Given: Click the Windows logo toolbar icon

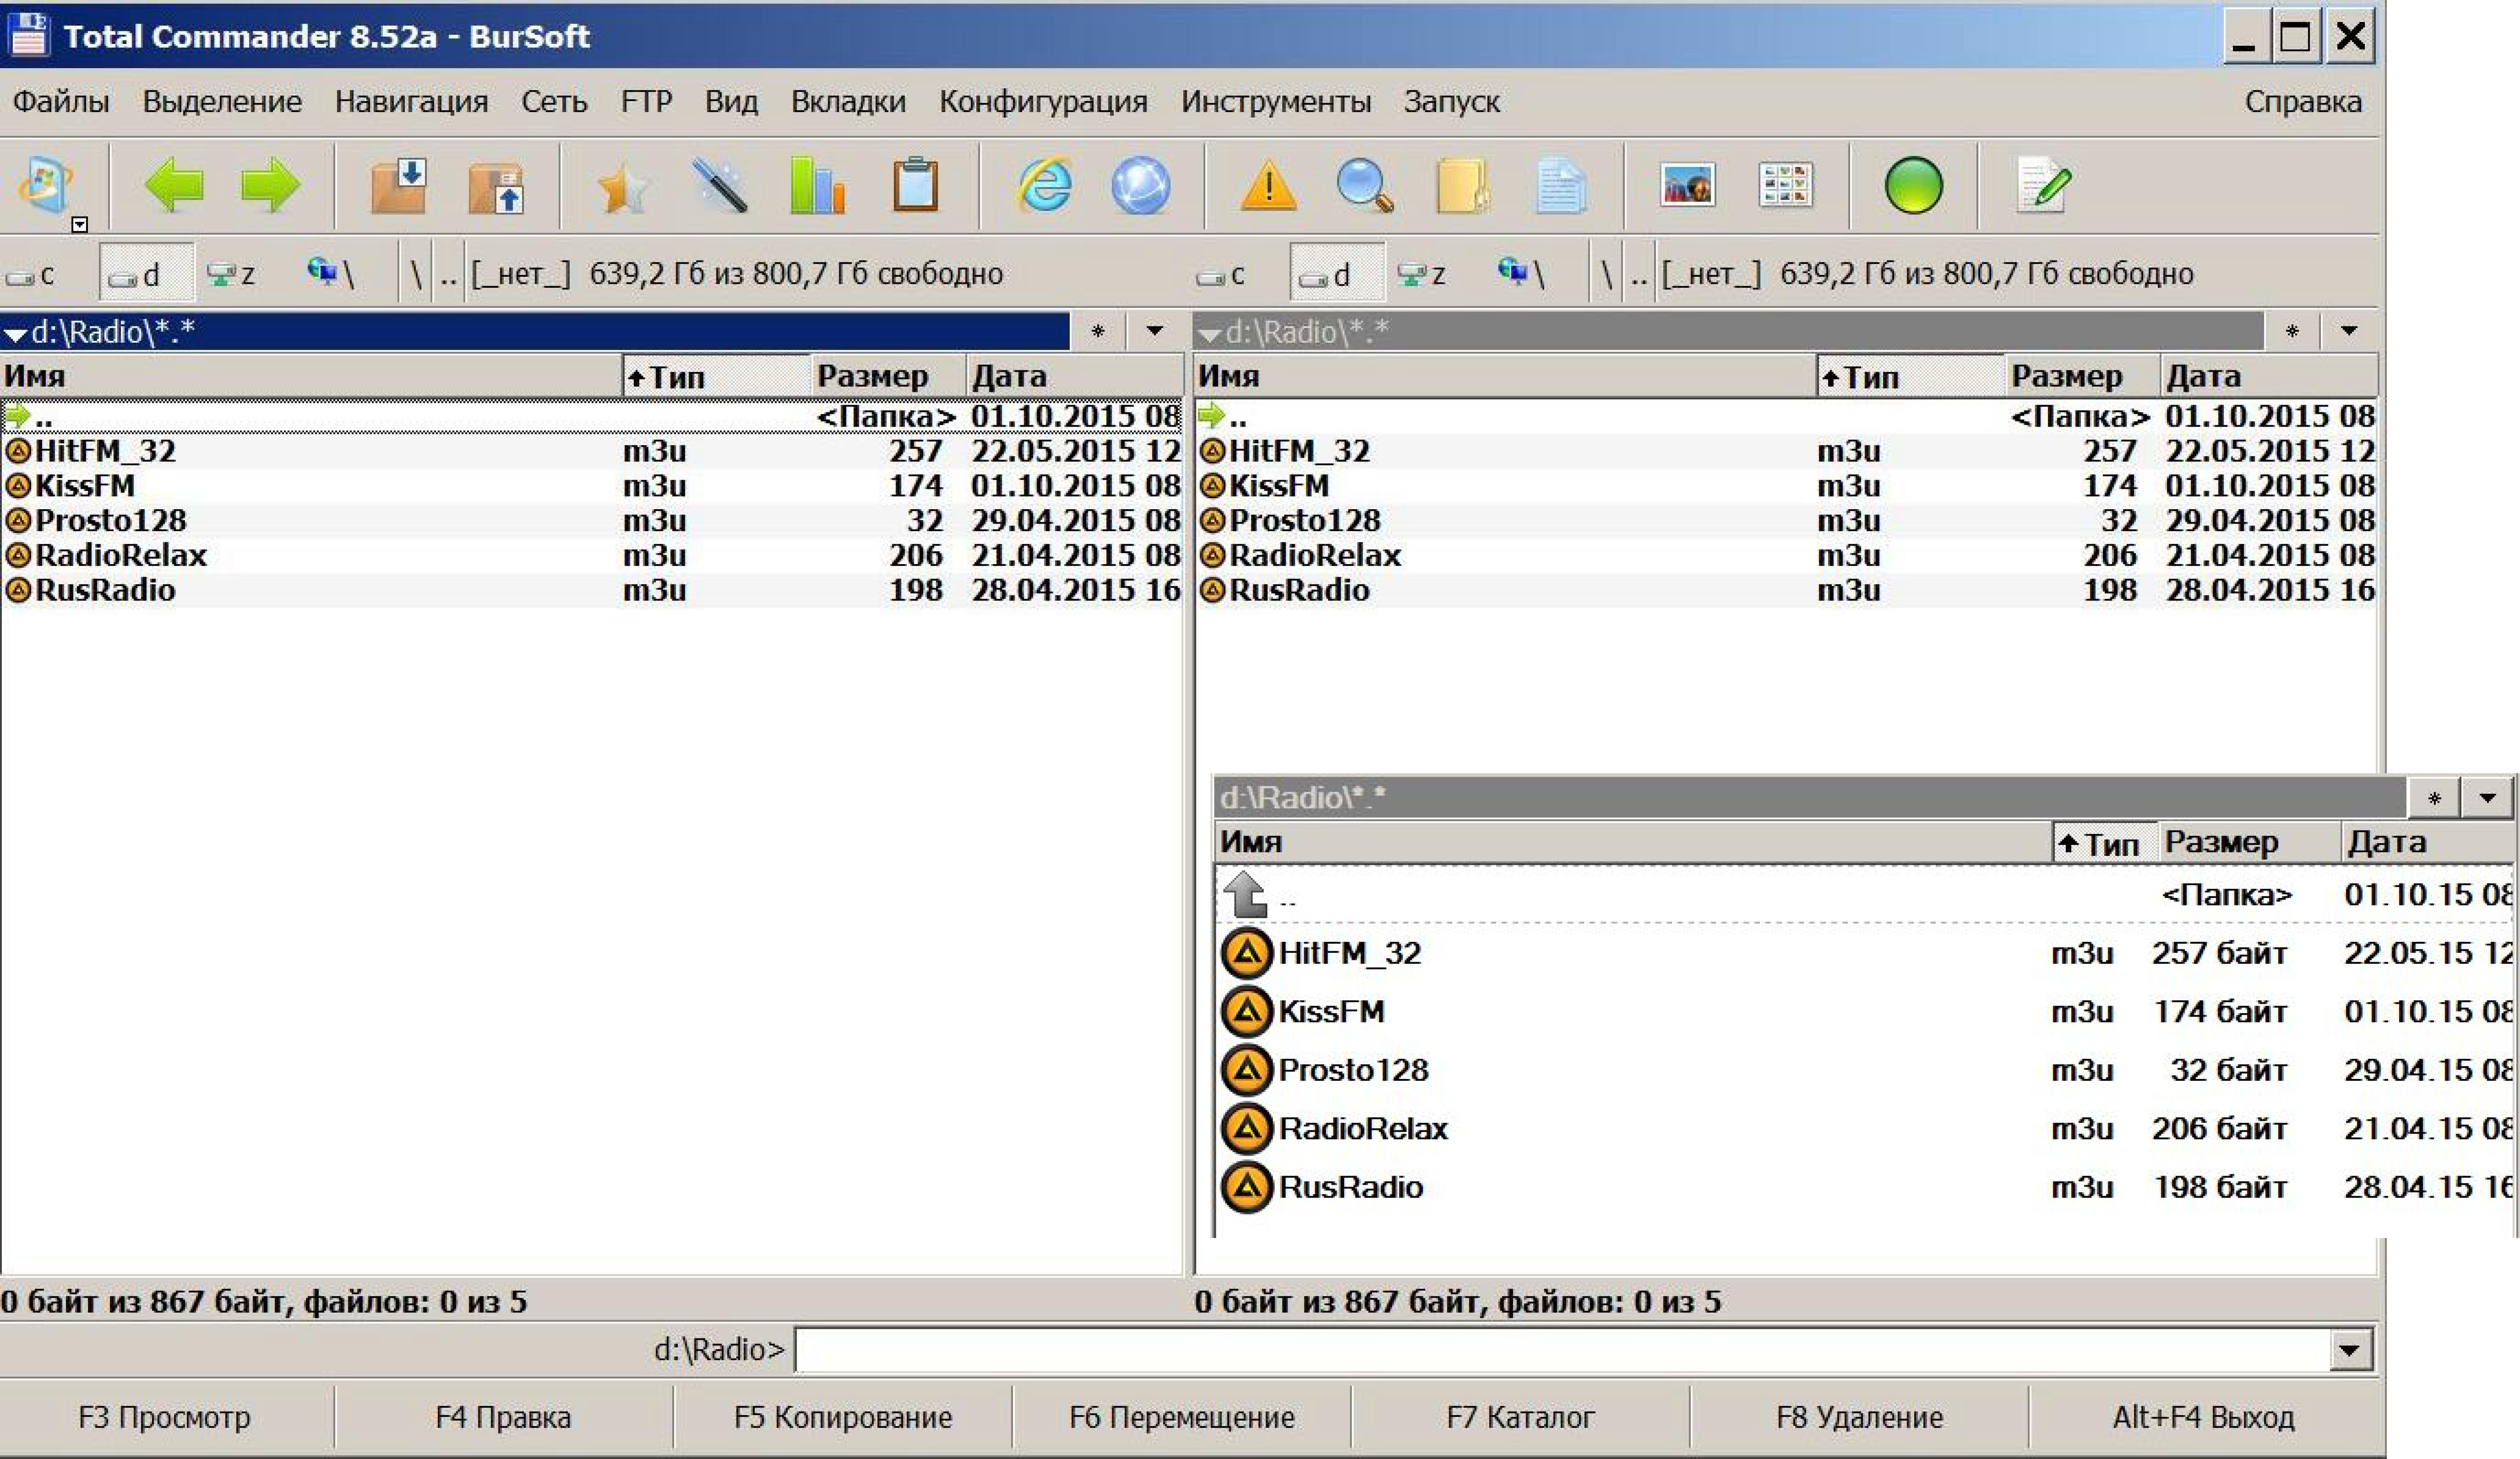Looking at the screenshot, I should pos(46,186).
